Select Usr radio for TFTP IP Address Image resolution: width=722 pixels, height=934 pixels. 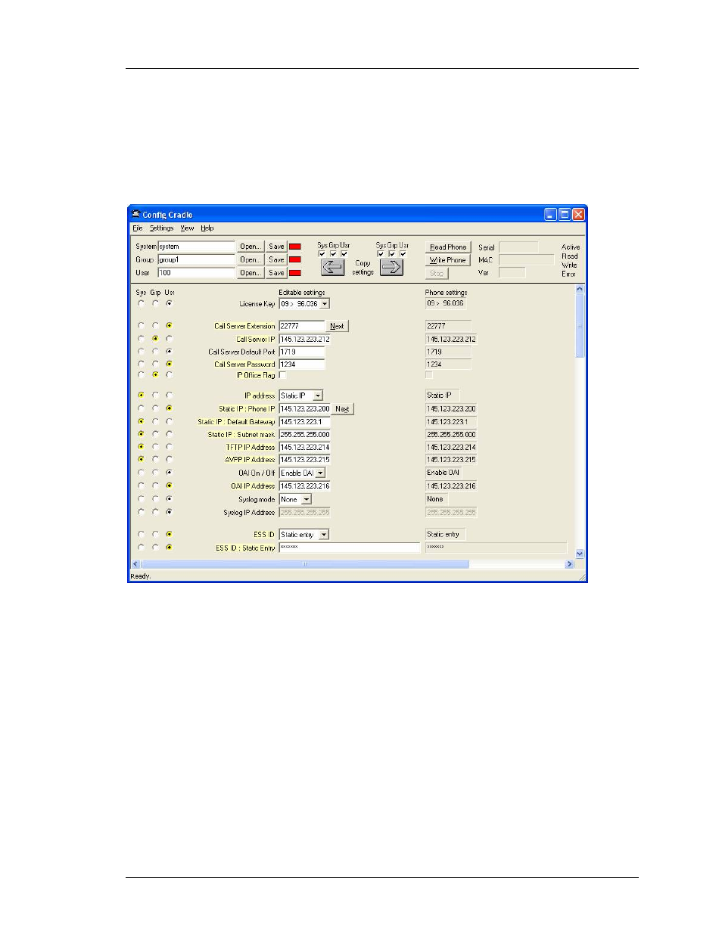(169, 447)
